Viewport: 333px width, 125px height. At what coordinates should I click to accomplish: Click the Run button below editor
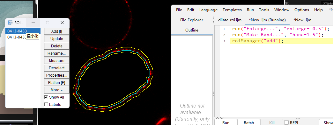click(x=226, y=122)
